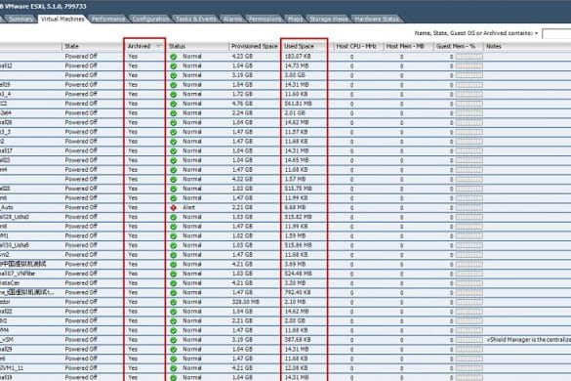Image resolution: width=571 pixels, height=381 pixels.
Task: Click the status icon in the 3.00 GB row
Action: pos(174,75)
